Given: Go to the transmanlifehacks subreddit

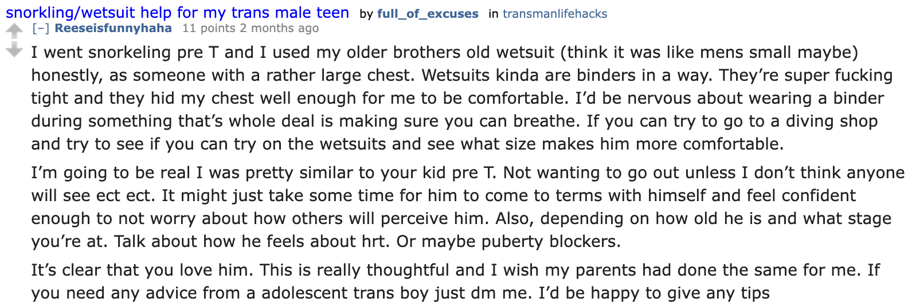Looking at the screenshot, I should coord(555,14).
